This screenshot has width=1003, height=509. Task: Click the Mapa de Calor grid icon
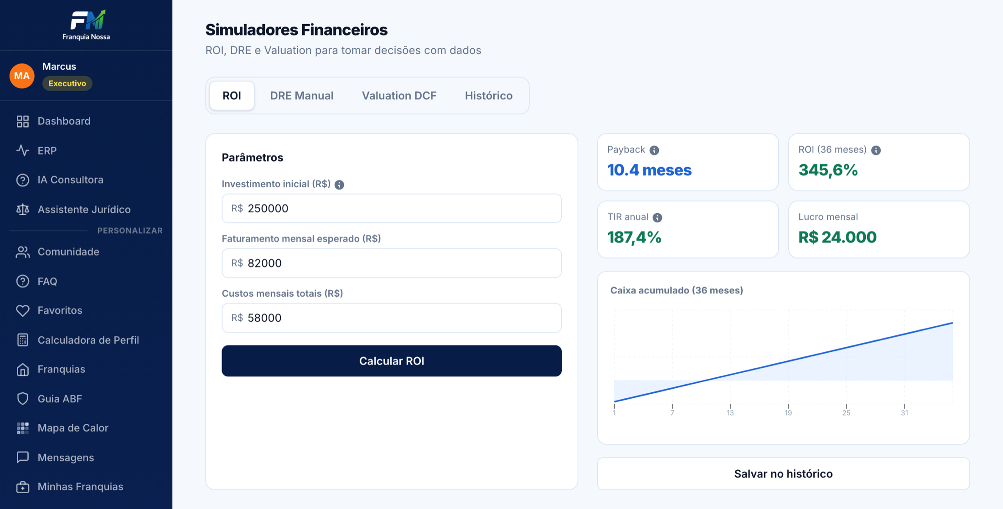point(22,428)
